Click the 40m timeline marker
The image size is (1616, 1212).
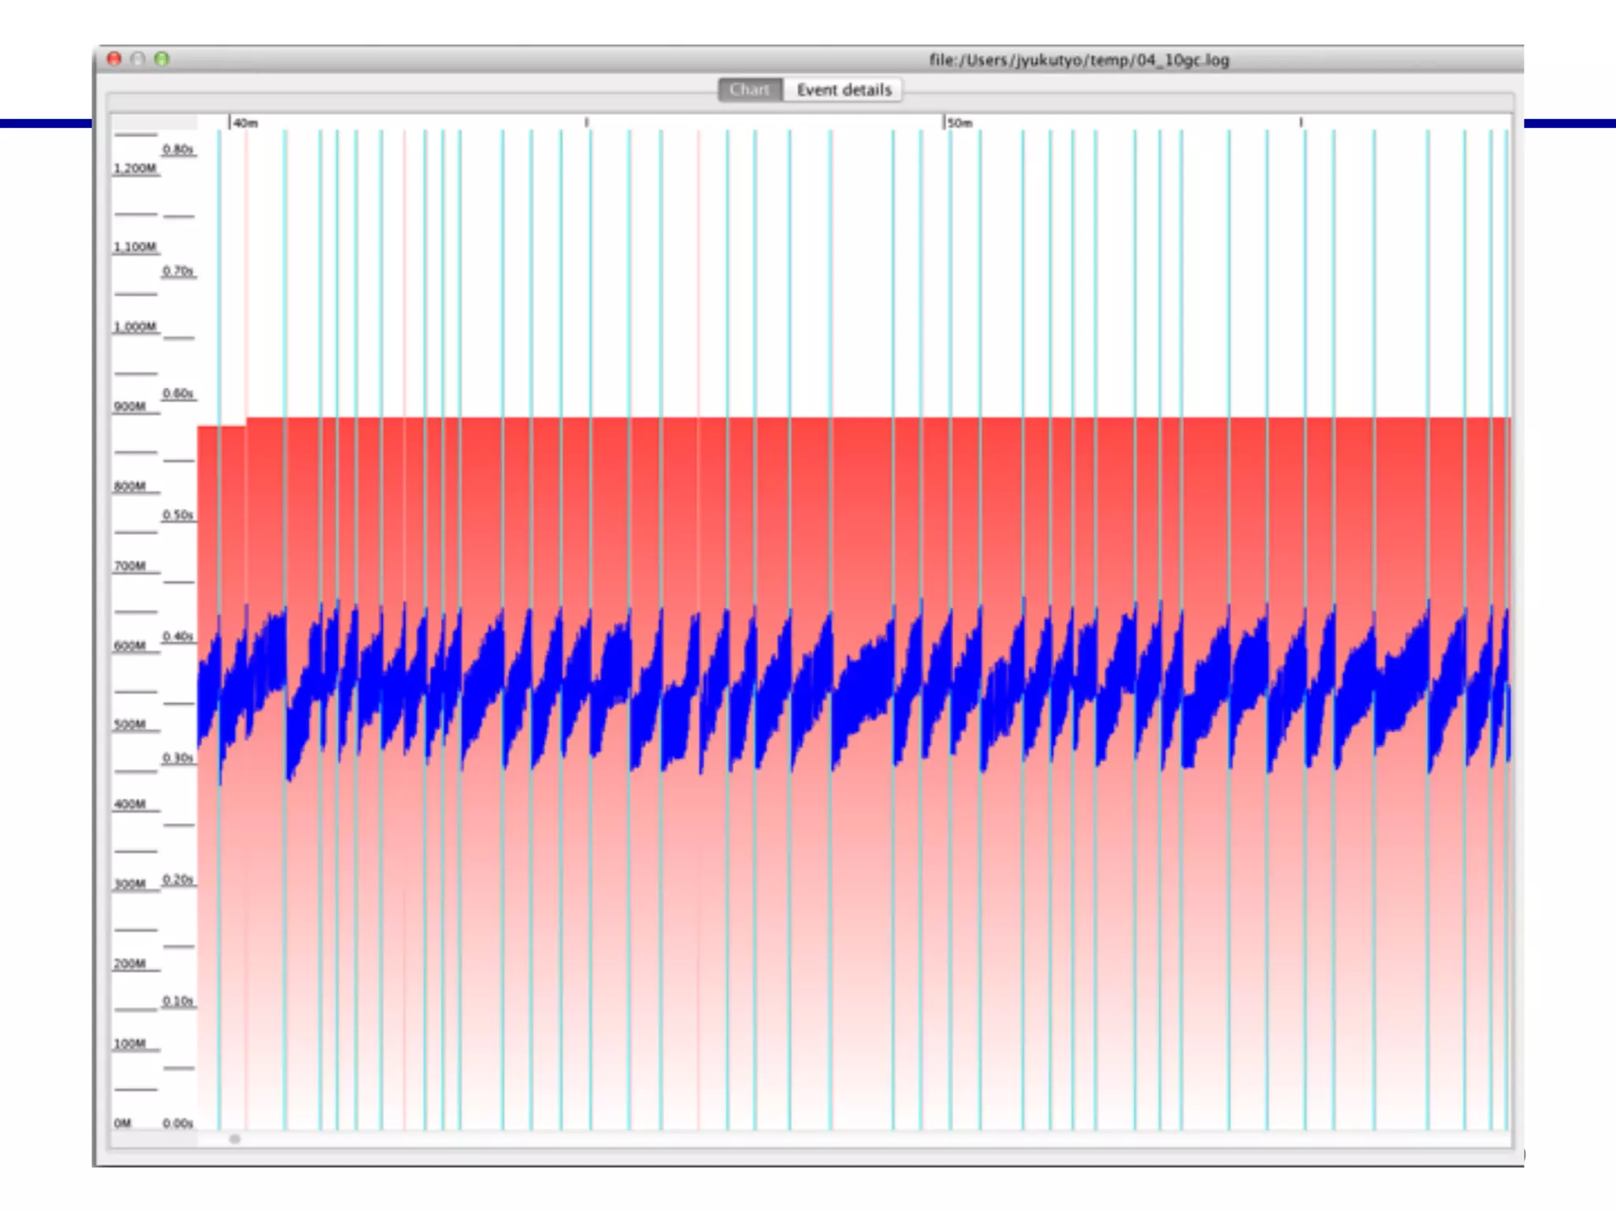click(245, 123)
